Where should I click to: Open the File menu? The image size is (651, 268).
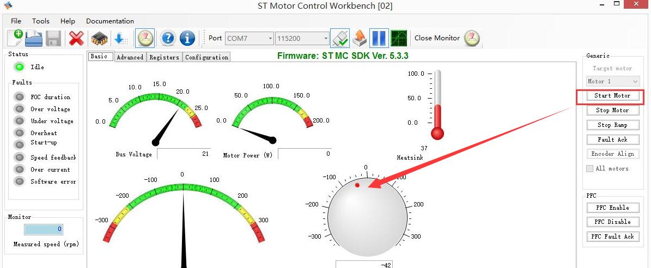point(16,21)
